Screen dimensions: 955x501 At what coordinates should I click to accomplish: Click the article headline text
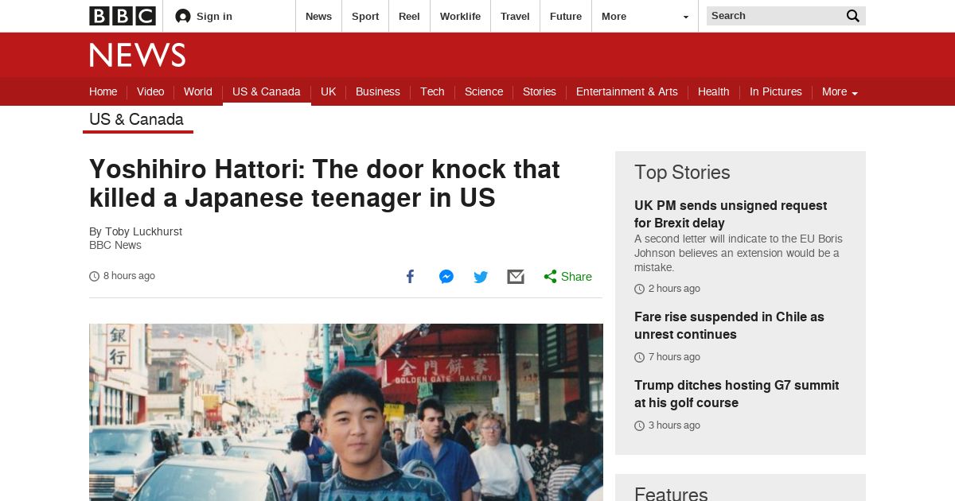[x=325, y=184]
